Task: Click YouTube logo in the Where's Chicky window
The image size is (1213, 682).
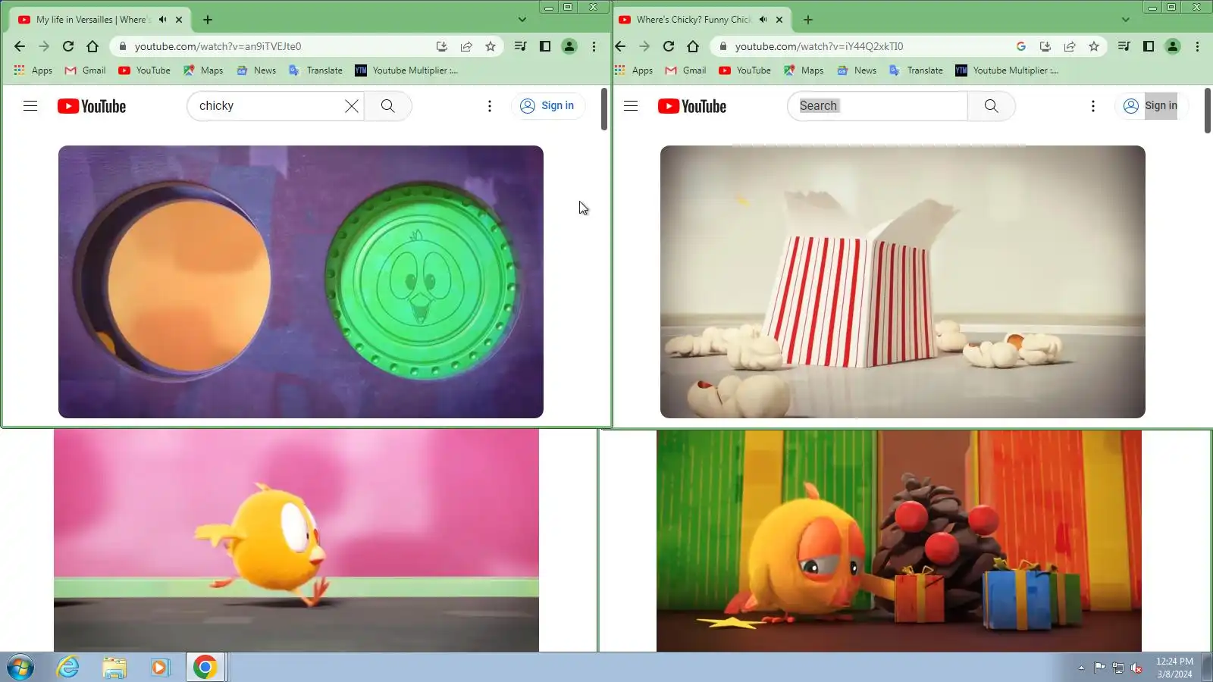Action: pyautogui.click(x=692, y=106)
